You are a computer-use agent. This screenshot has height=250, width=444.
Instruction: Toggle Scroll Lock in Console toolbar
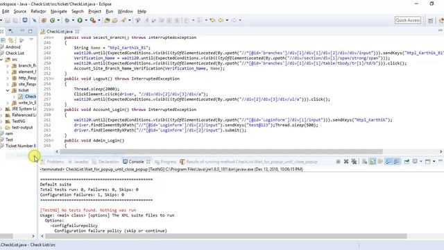(x=373, y=162)
